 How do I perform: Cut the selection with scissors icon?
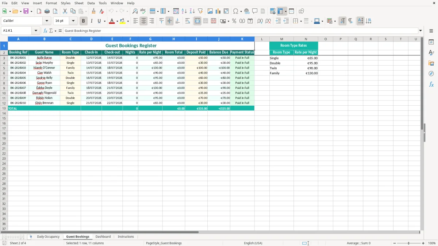pos(65,11)
